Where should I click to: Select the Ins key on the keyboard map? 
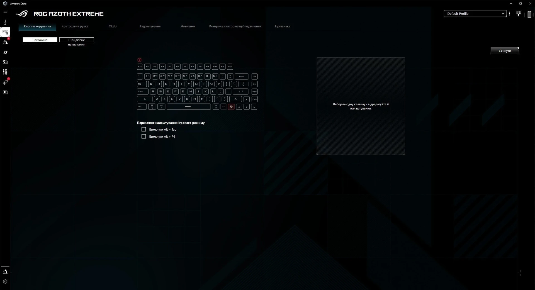click(x=254, y=76)
